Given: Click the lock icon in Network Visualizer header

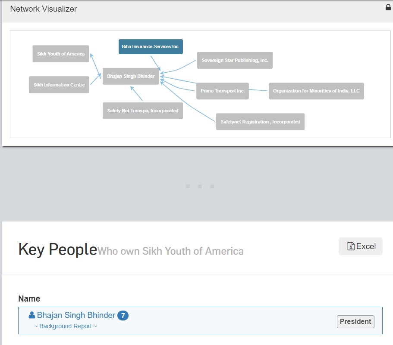Looking at the screenshot, I should click(x=388, y=7).
